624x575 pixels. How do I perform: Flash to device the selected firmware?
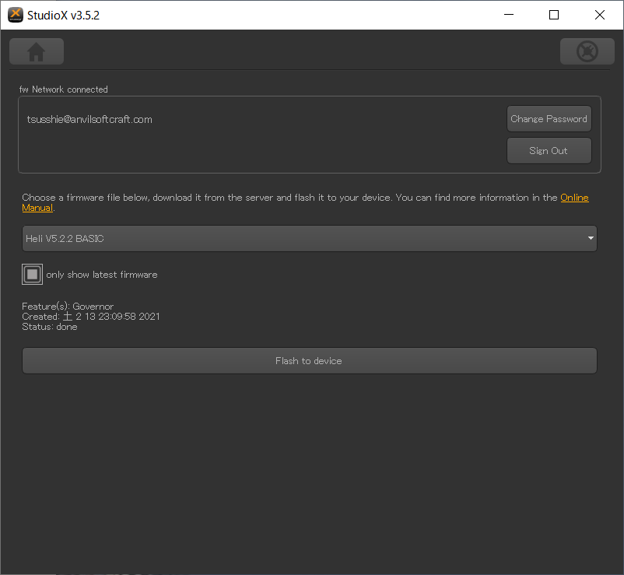309,360
